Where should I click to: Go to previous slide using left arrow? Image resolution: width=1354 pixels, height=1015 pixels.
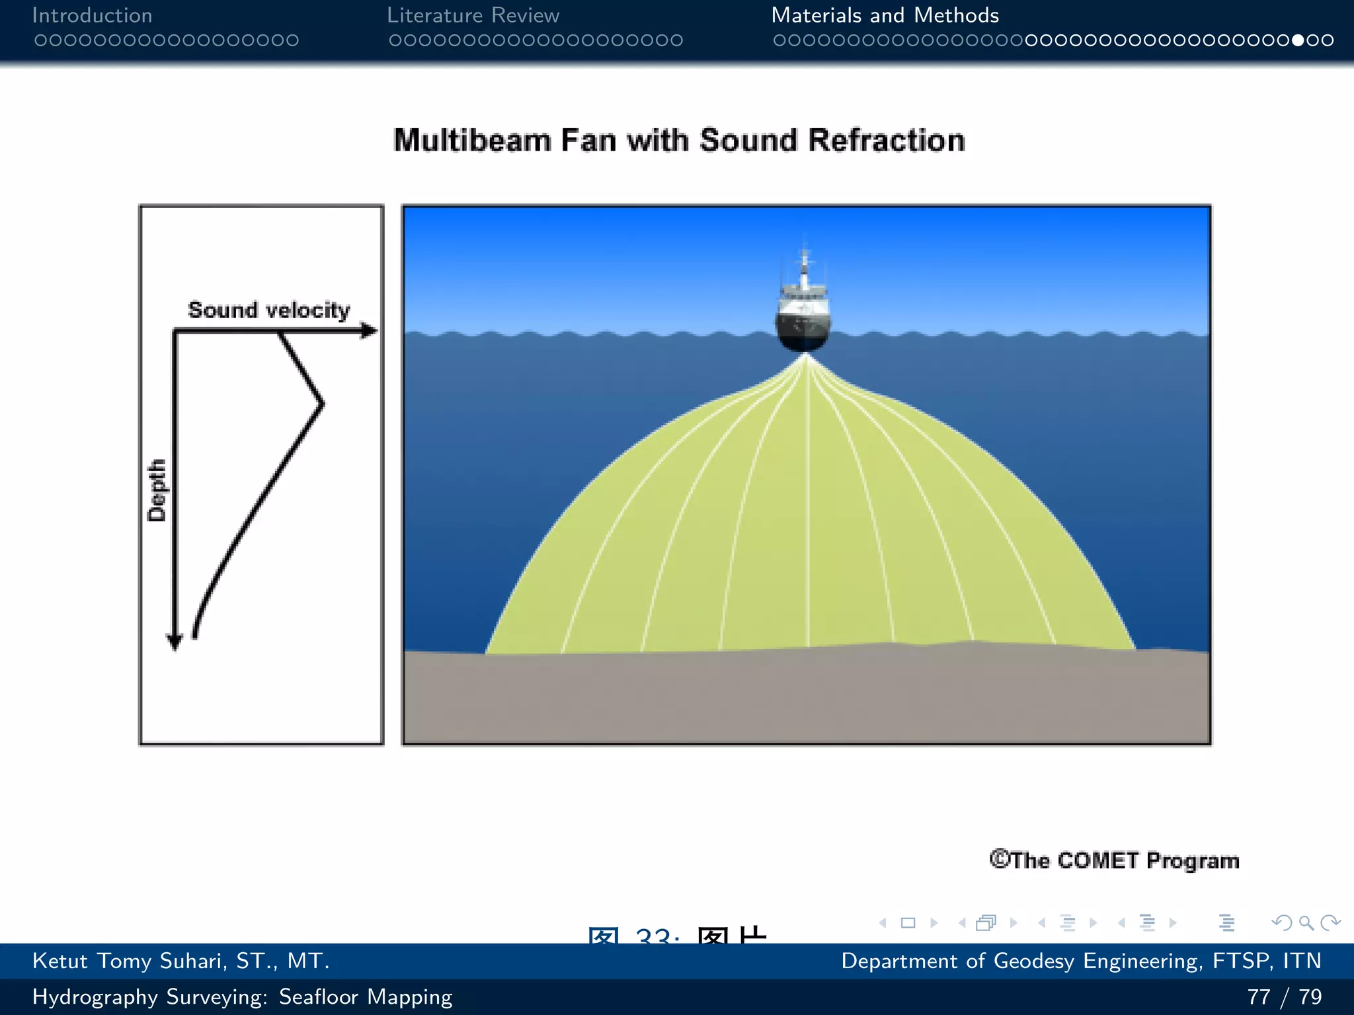point(883,923)
